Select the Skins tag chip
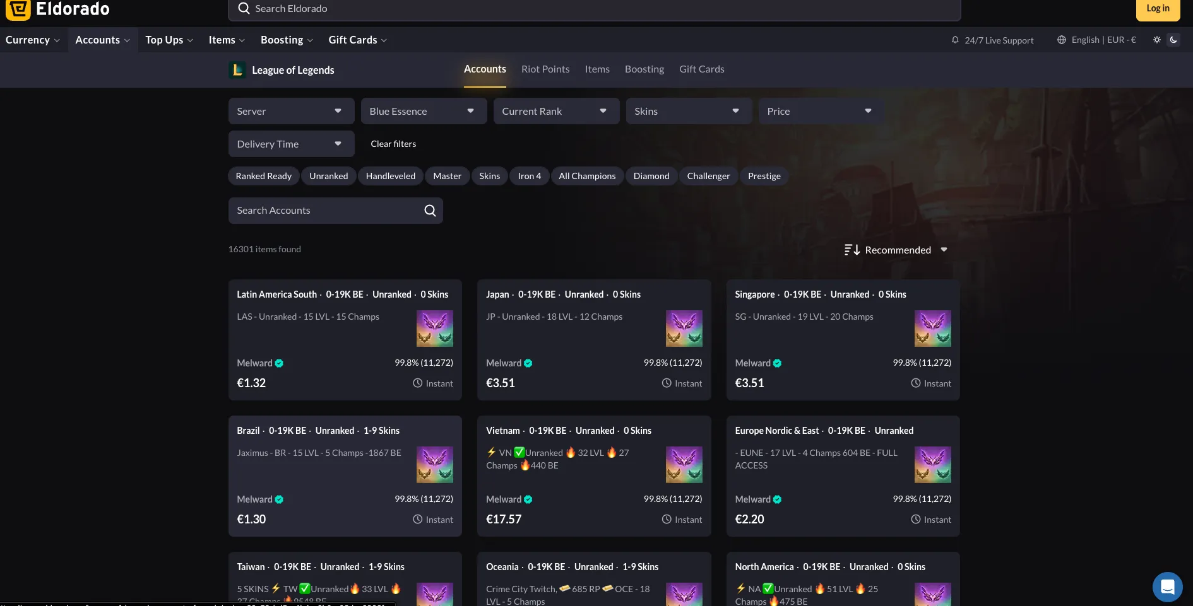The height and width of the screenshot is (606, 1193). click(489, 176)
